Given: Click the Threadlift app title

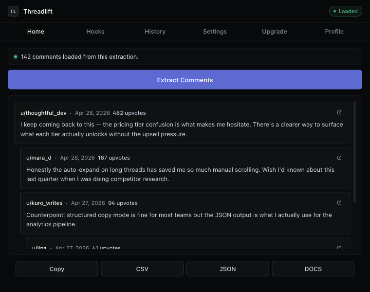Looking at the screenshot, I should click(38, 11).
